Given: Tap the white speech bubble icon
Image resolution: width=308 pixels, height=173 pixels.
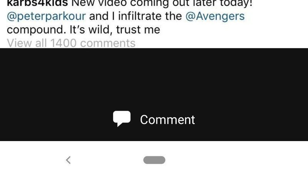Looking at the screenshot, I should (122, 119).
